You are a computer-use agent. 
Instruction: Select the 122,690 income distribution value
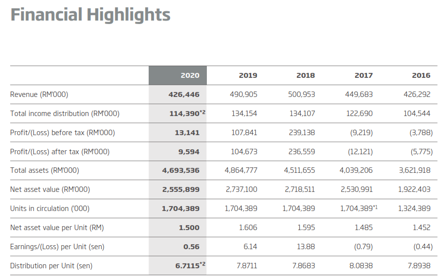359,114
